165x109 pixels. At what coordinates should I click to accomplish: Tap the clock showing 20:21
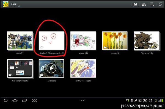click(148, 101)
